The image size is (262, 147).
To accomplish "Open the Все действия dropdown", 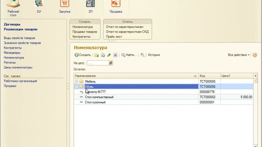I will (x=239, y=55).
